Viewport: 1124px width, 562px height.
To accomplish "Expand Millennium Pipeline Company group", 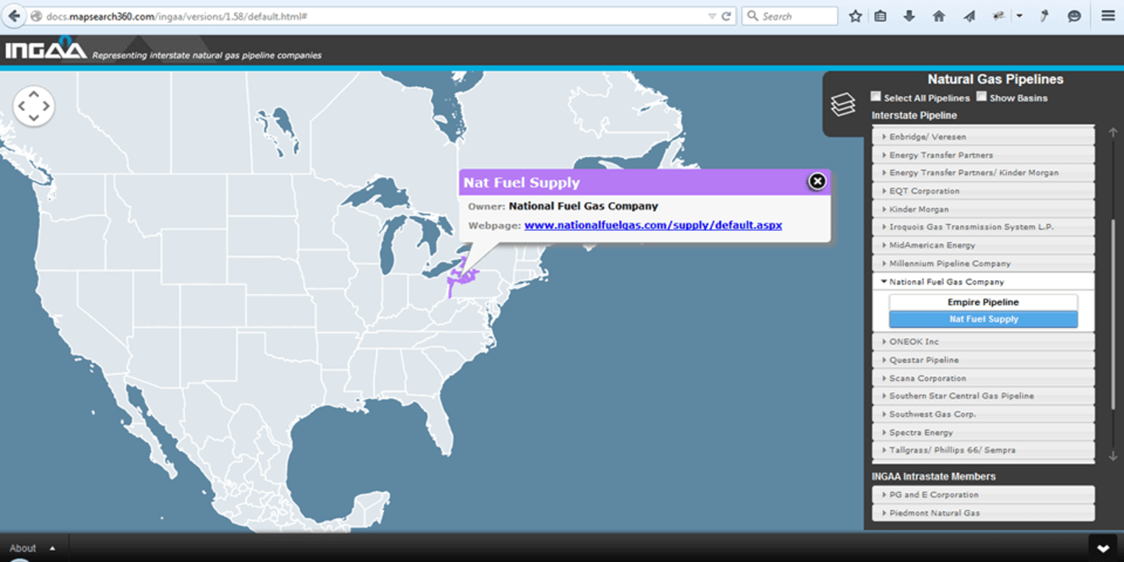I will click(x=983, y=263).
